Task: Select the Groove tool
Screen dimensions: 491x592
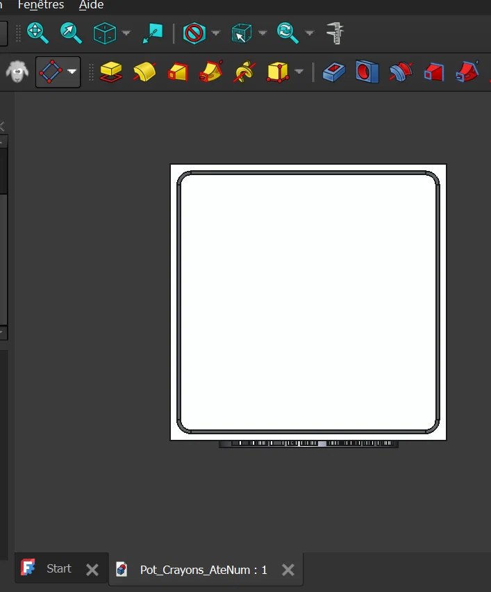Action: click(401, 72)
